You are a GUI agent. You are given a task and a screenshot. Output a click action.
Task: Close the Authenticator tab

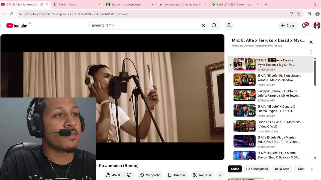coord(205,4)
